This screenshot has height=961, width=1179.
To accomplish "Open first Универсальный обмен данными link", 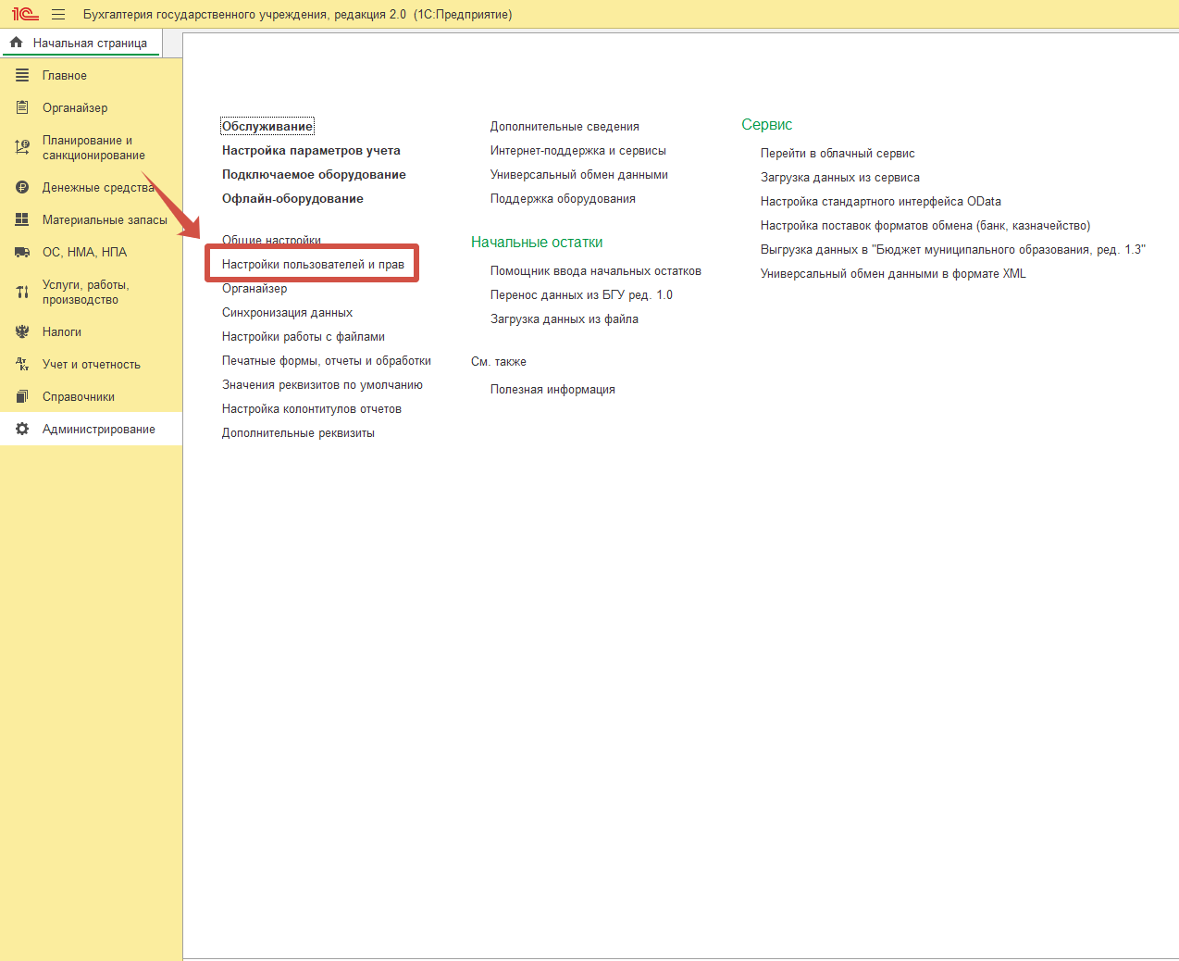I will (x=579, y=174).
